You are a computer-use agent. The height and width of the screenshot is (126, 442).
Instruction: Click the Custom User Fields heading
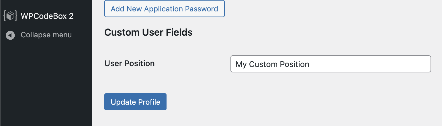(x=148, y=32)
